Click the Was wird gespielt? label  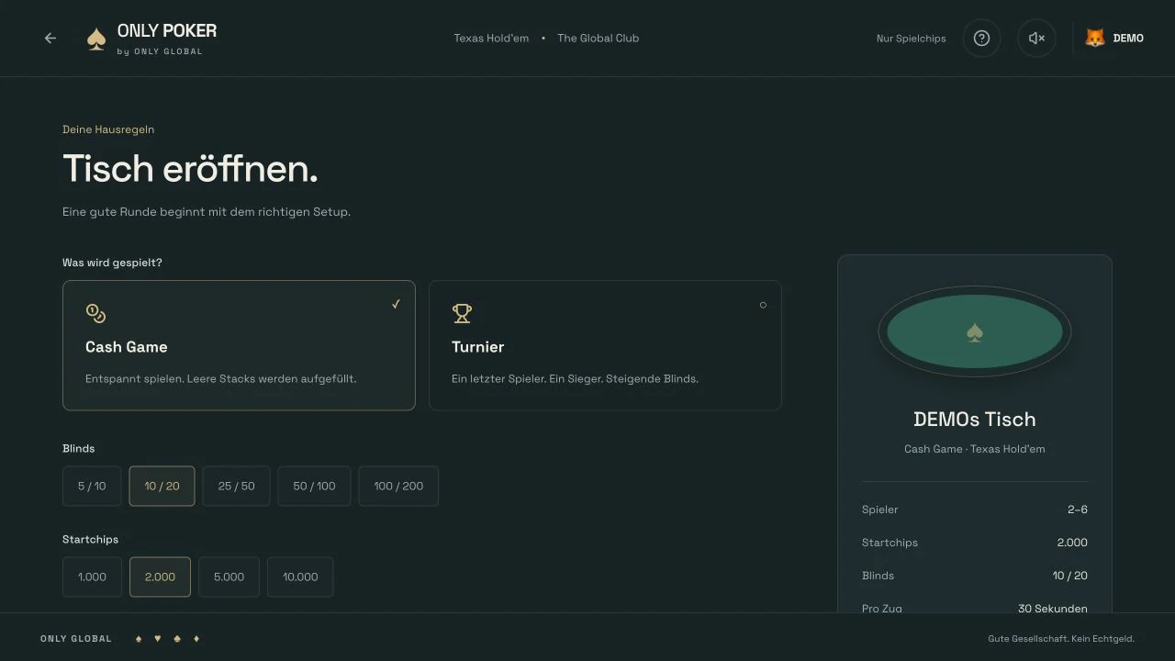[112, 263]
